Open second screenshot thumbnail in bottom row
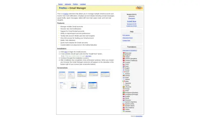The image size is (200, 137). (73, 85)
